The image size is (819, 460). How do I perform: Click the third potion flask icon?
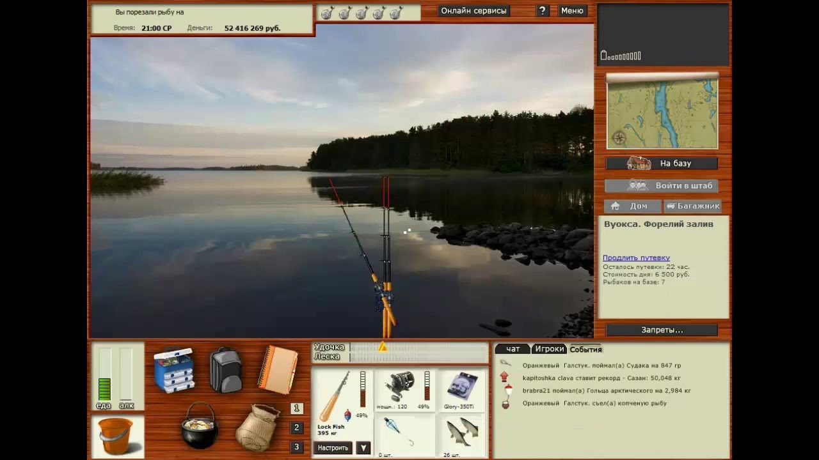[x=362, y=12]
